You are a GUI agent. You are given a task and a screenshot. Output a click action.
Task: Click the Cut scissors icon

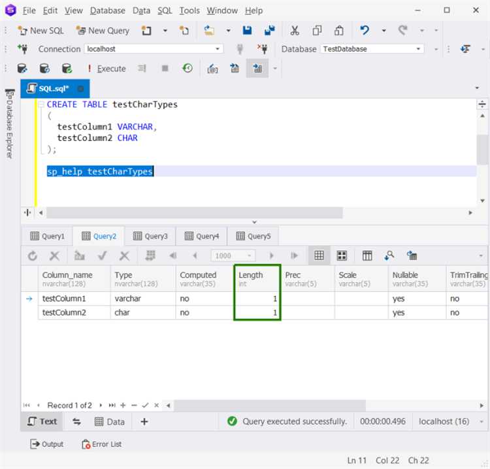[x=295, y=31]
